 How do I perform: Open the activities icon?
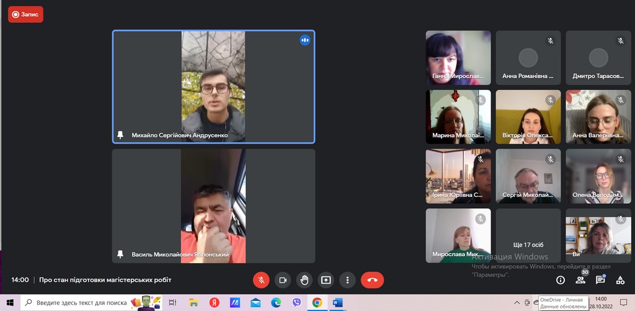click(x=620, y=280)
